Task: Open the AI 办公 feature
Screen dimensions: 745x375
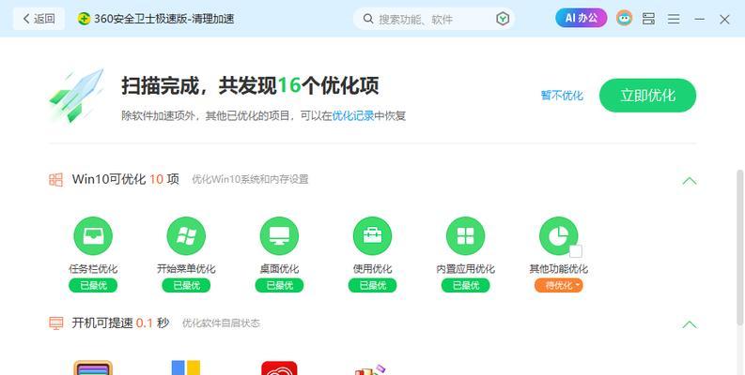Action: point(582,18)
